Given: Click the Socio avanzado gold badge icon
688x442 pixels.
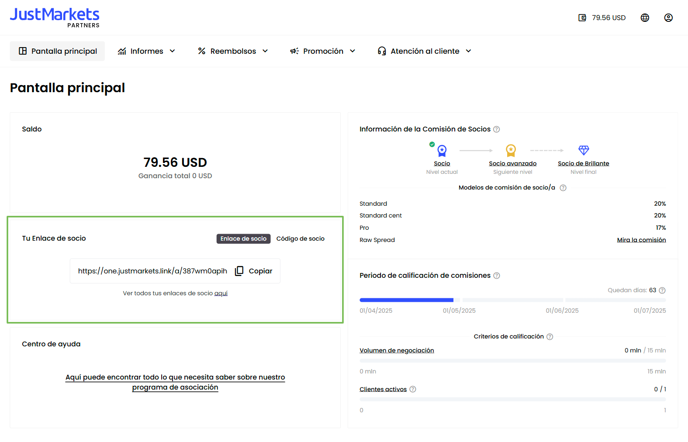Looking at the screenshot, I should coord(511,151).
